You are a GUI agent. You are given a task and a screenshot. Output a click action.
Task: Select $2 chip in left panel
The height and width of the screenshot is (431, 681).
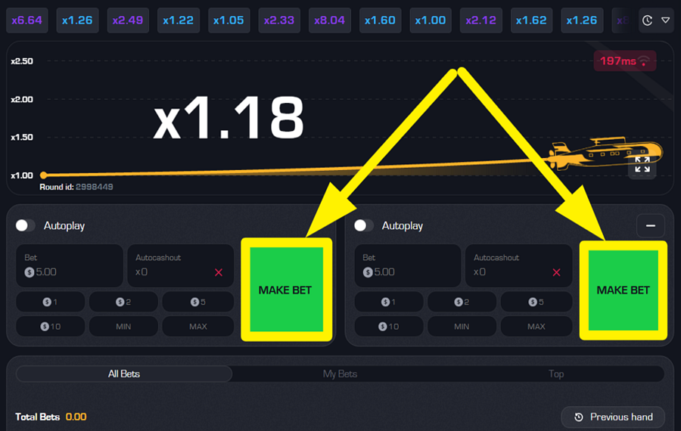coord(124,302)
